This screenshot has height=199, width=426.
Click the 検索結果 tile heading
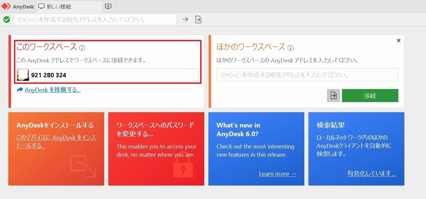pyautogui.click(x=331, y=125)
